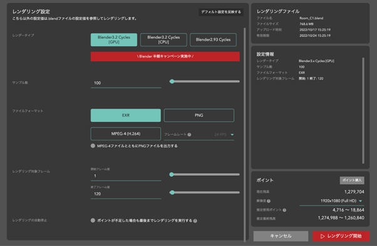377x246 pixels.
Task: Click the サンプル数 label in settings
Action: pos(20,83)
